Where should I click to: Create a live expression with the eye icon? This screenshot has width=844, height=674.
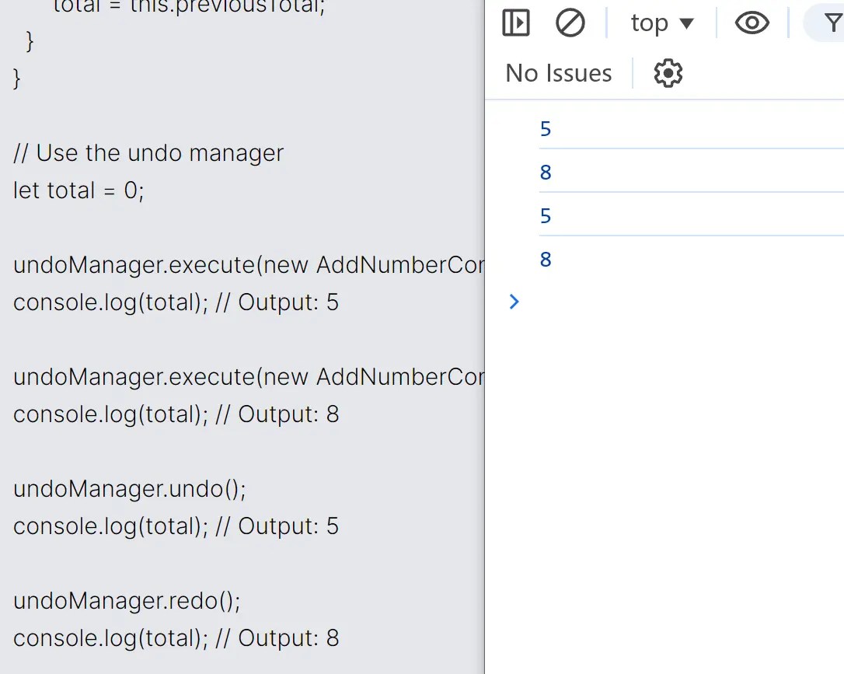[x=752, y=23]
